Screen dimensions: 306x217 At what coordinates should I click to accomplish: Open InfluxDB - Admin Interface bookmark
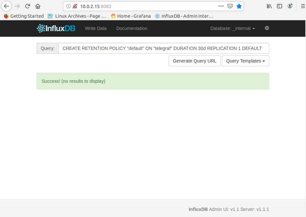click(x=184, y=16)
